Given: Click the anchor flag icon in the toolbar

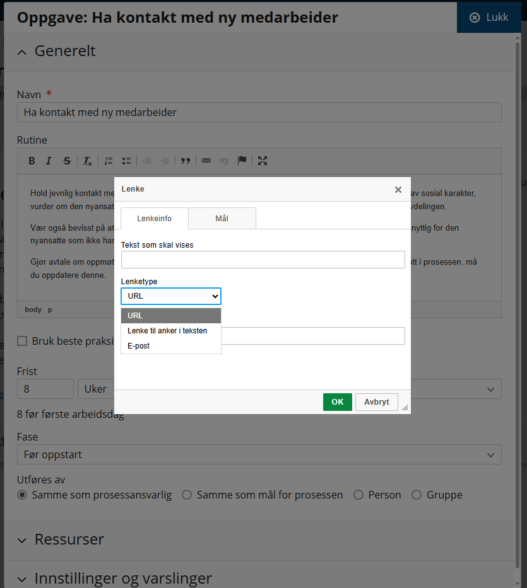Looking at the screenshot, I should pos(242,161).
